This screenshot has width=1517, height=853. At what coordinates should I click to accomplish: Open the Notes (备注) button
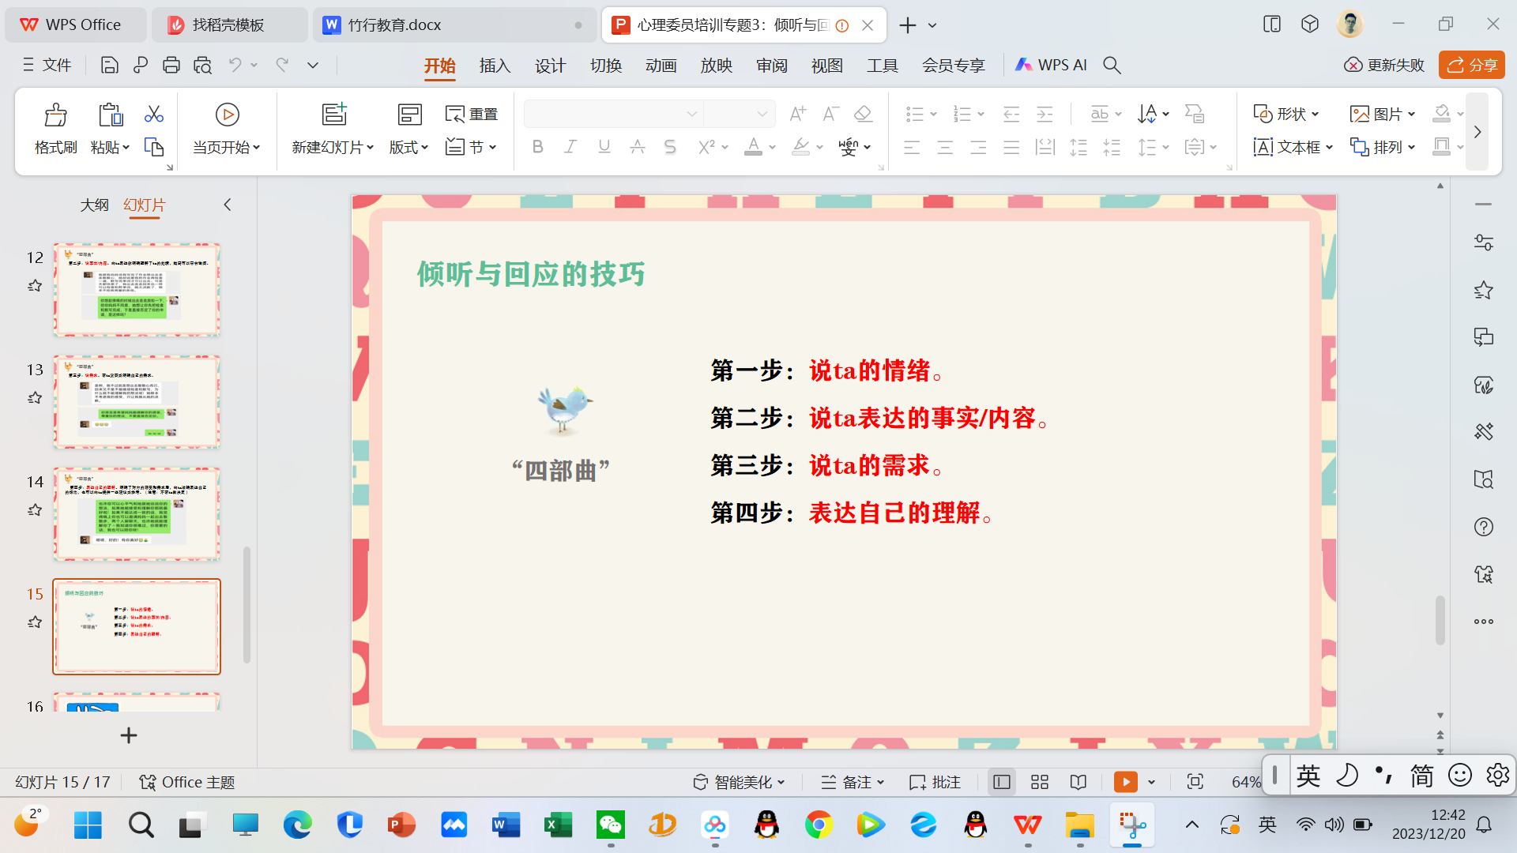pos(853,782)
